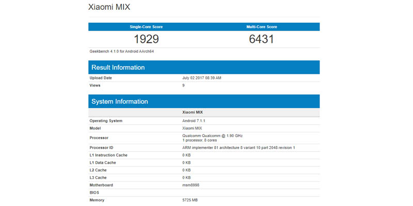Select the Geekbench 4.1.0 for Android AArch64 line

[122, 51]
